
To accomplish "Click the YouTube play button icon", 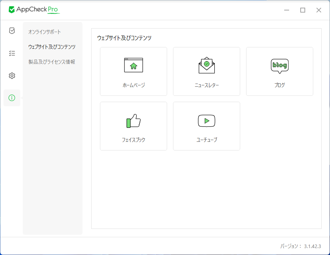I will coord(207,121).
